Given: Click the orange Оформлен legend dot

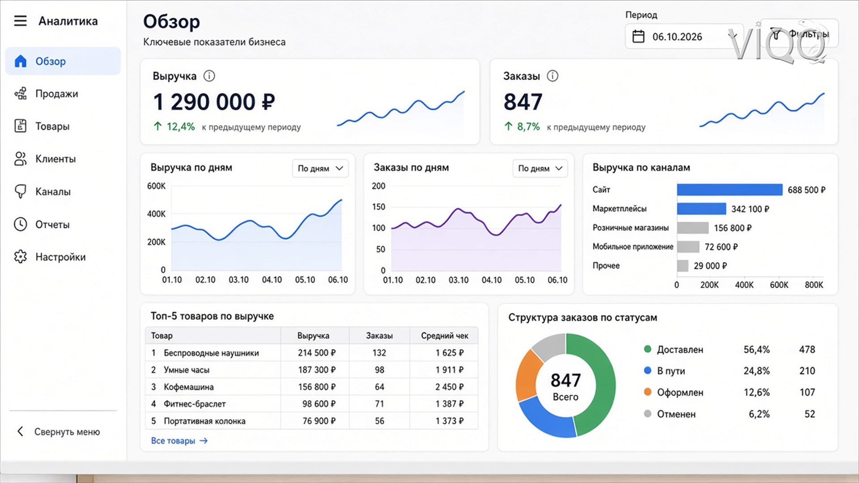Looking at the screenshot, I should tap(647, 392).
